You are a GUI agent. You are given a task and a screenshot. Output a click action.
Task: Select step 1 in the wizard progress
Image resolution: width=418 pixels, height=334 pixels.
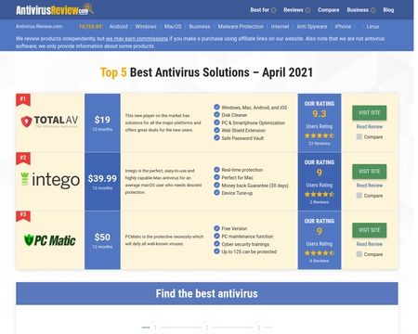pyautogui.click(x=155, y=328)
